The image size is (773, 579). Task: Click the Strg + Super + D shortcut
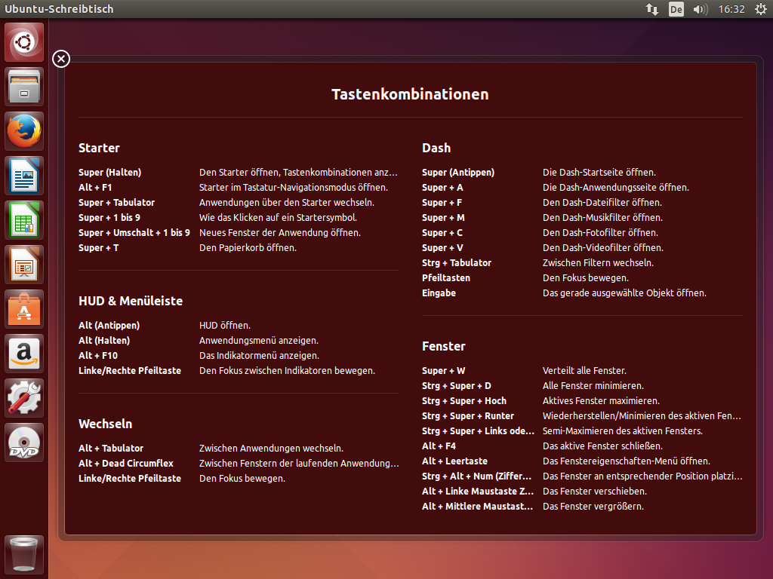click(457, 386)
